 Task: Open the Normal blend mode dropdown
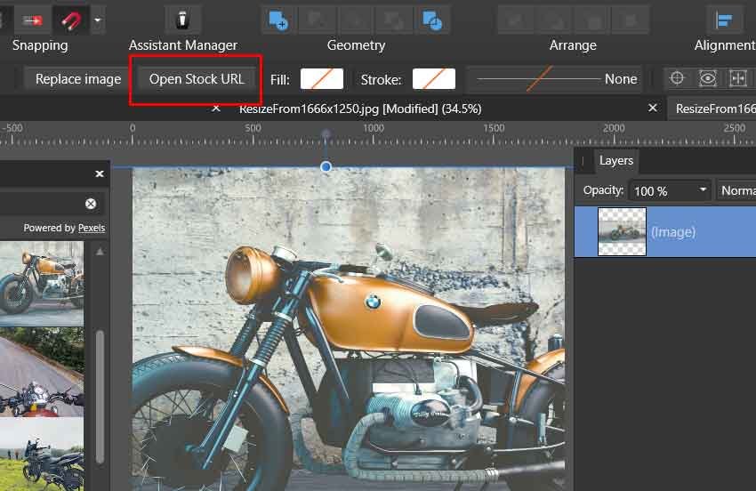pyautogui.click(x=736, y=191)
